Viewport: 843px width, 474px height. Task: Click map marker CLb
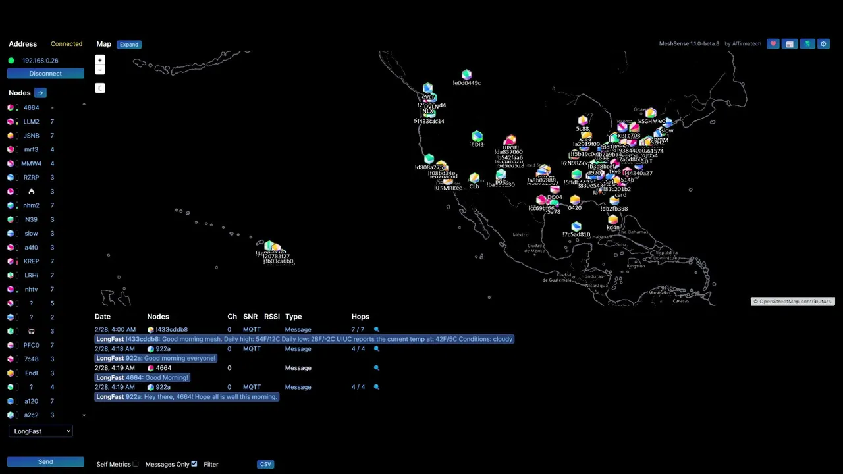click(474, 179)
